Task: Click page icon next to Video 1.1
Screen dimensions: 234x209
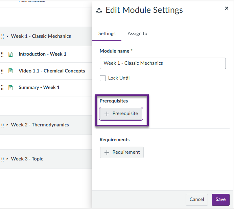Action: point(10,71)
